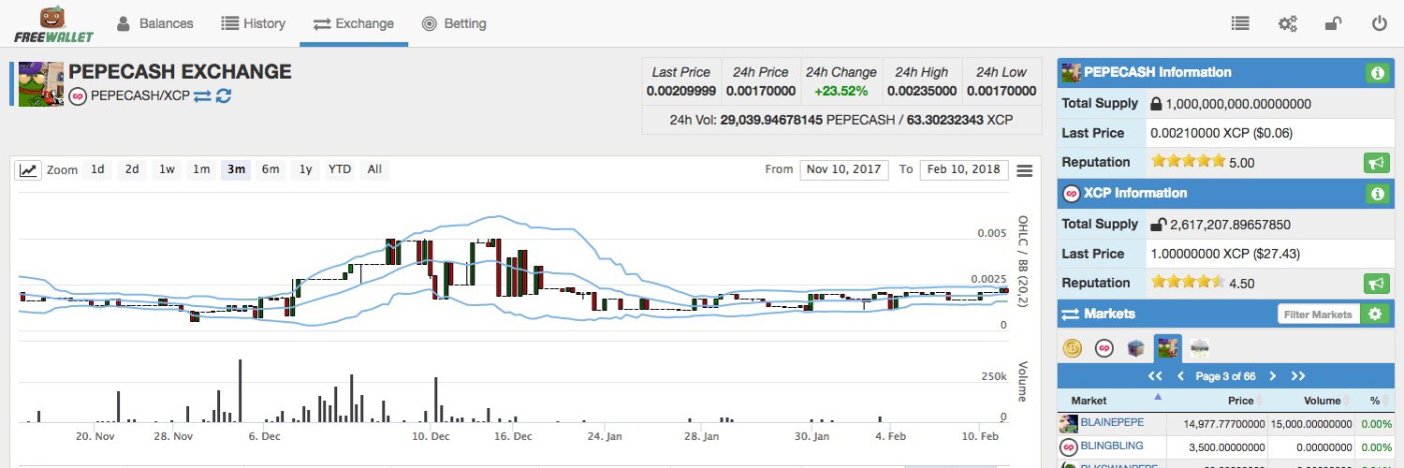Sort markets by % column
This screenshot has height=468, width=1404.
coord(1373,401)
